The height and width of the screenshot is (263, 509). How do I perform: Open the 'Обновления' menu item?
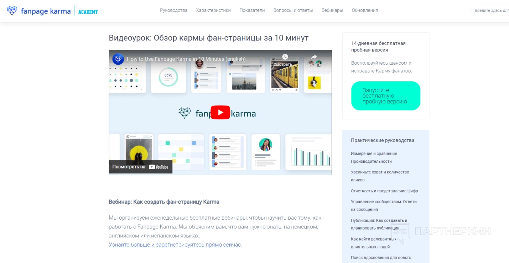[x=365, y=10]
